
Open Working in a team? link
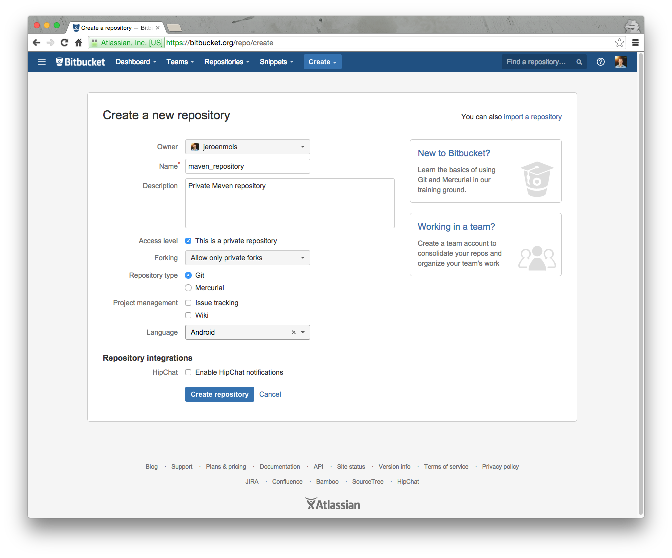[456, 227]
